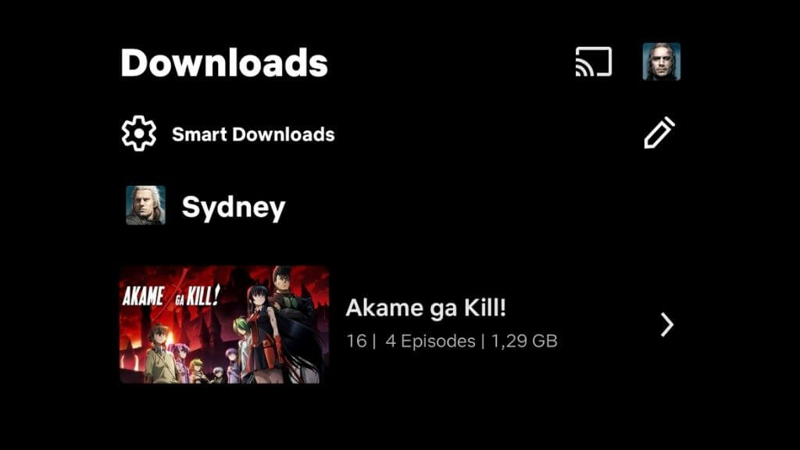Click the 4 Episodes info line
The height and width of the screenshot is (450, 800).
click(430, 341)
